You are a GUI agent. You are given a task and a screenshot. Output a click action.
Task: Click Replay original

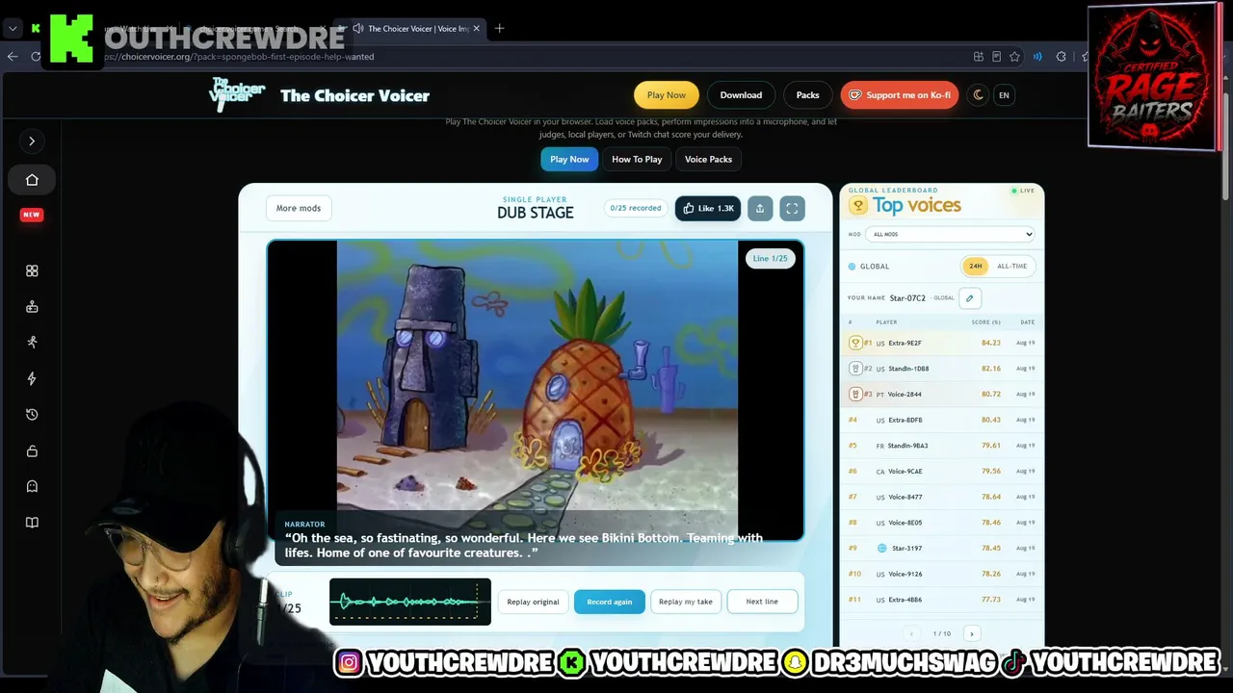533,602
